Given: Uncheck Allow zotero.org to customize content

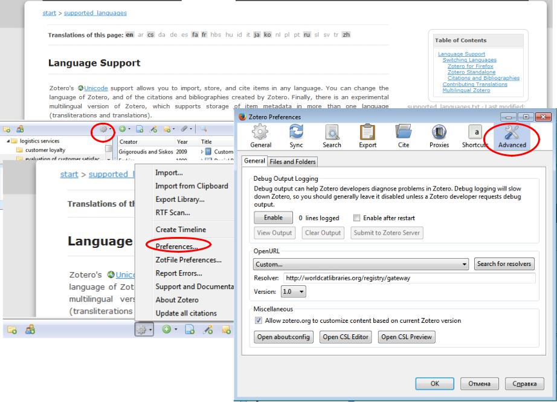Looking at the screenshot, I should (x=258, y=320).
